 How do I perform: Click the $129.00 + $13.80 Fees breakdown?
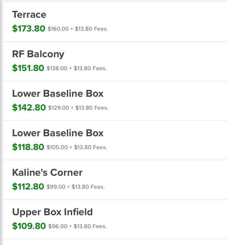[78, 108]
